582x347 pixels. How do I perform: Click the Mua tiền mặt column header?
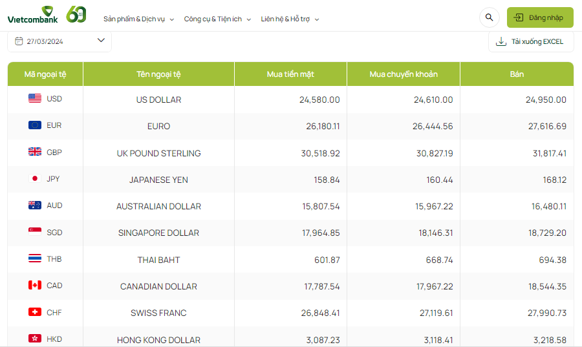pos(290,74)
